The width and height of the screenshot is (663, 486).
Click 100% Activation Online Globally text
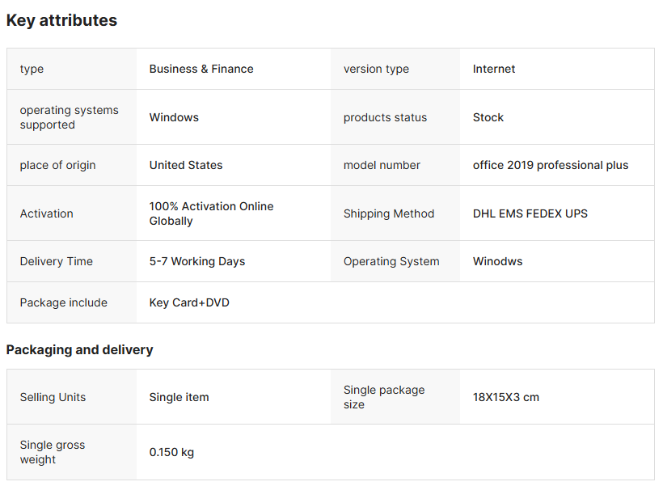(x=211, y=213)
